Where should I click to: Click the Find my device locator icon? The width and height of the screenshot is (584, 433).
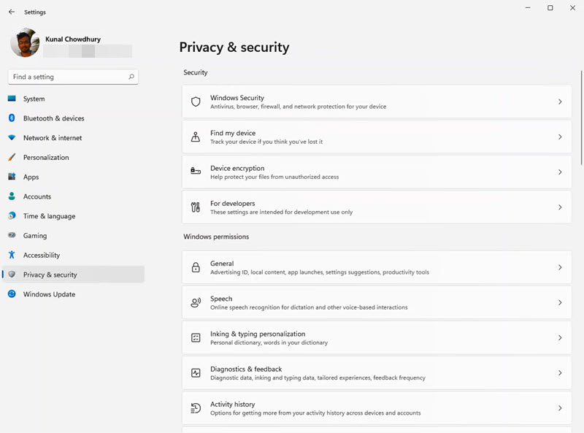(x=196, y=137)
